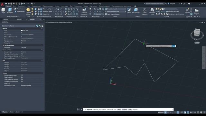Screen dimensions: 206x116
Task: Click Extrude Faces (Выдавить грани)
Action: click(46, 12)
